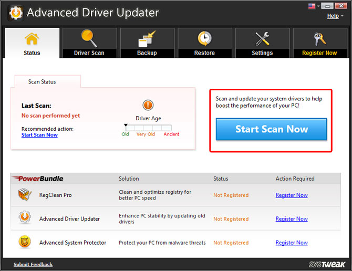Click the 'Very Old' driver age label
Screen dimensions: 352x271
(x=146, y=134)
